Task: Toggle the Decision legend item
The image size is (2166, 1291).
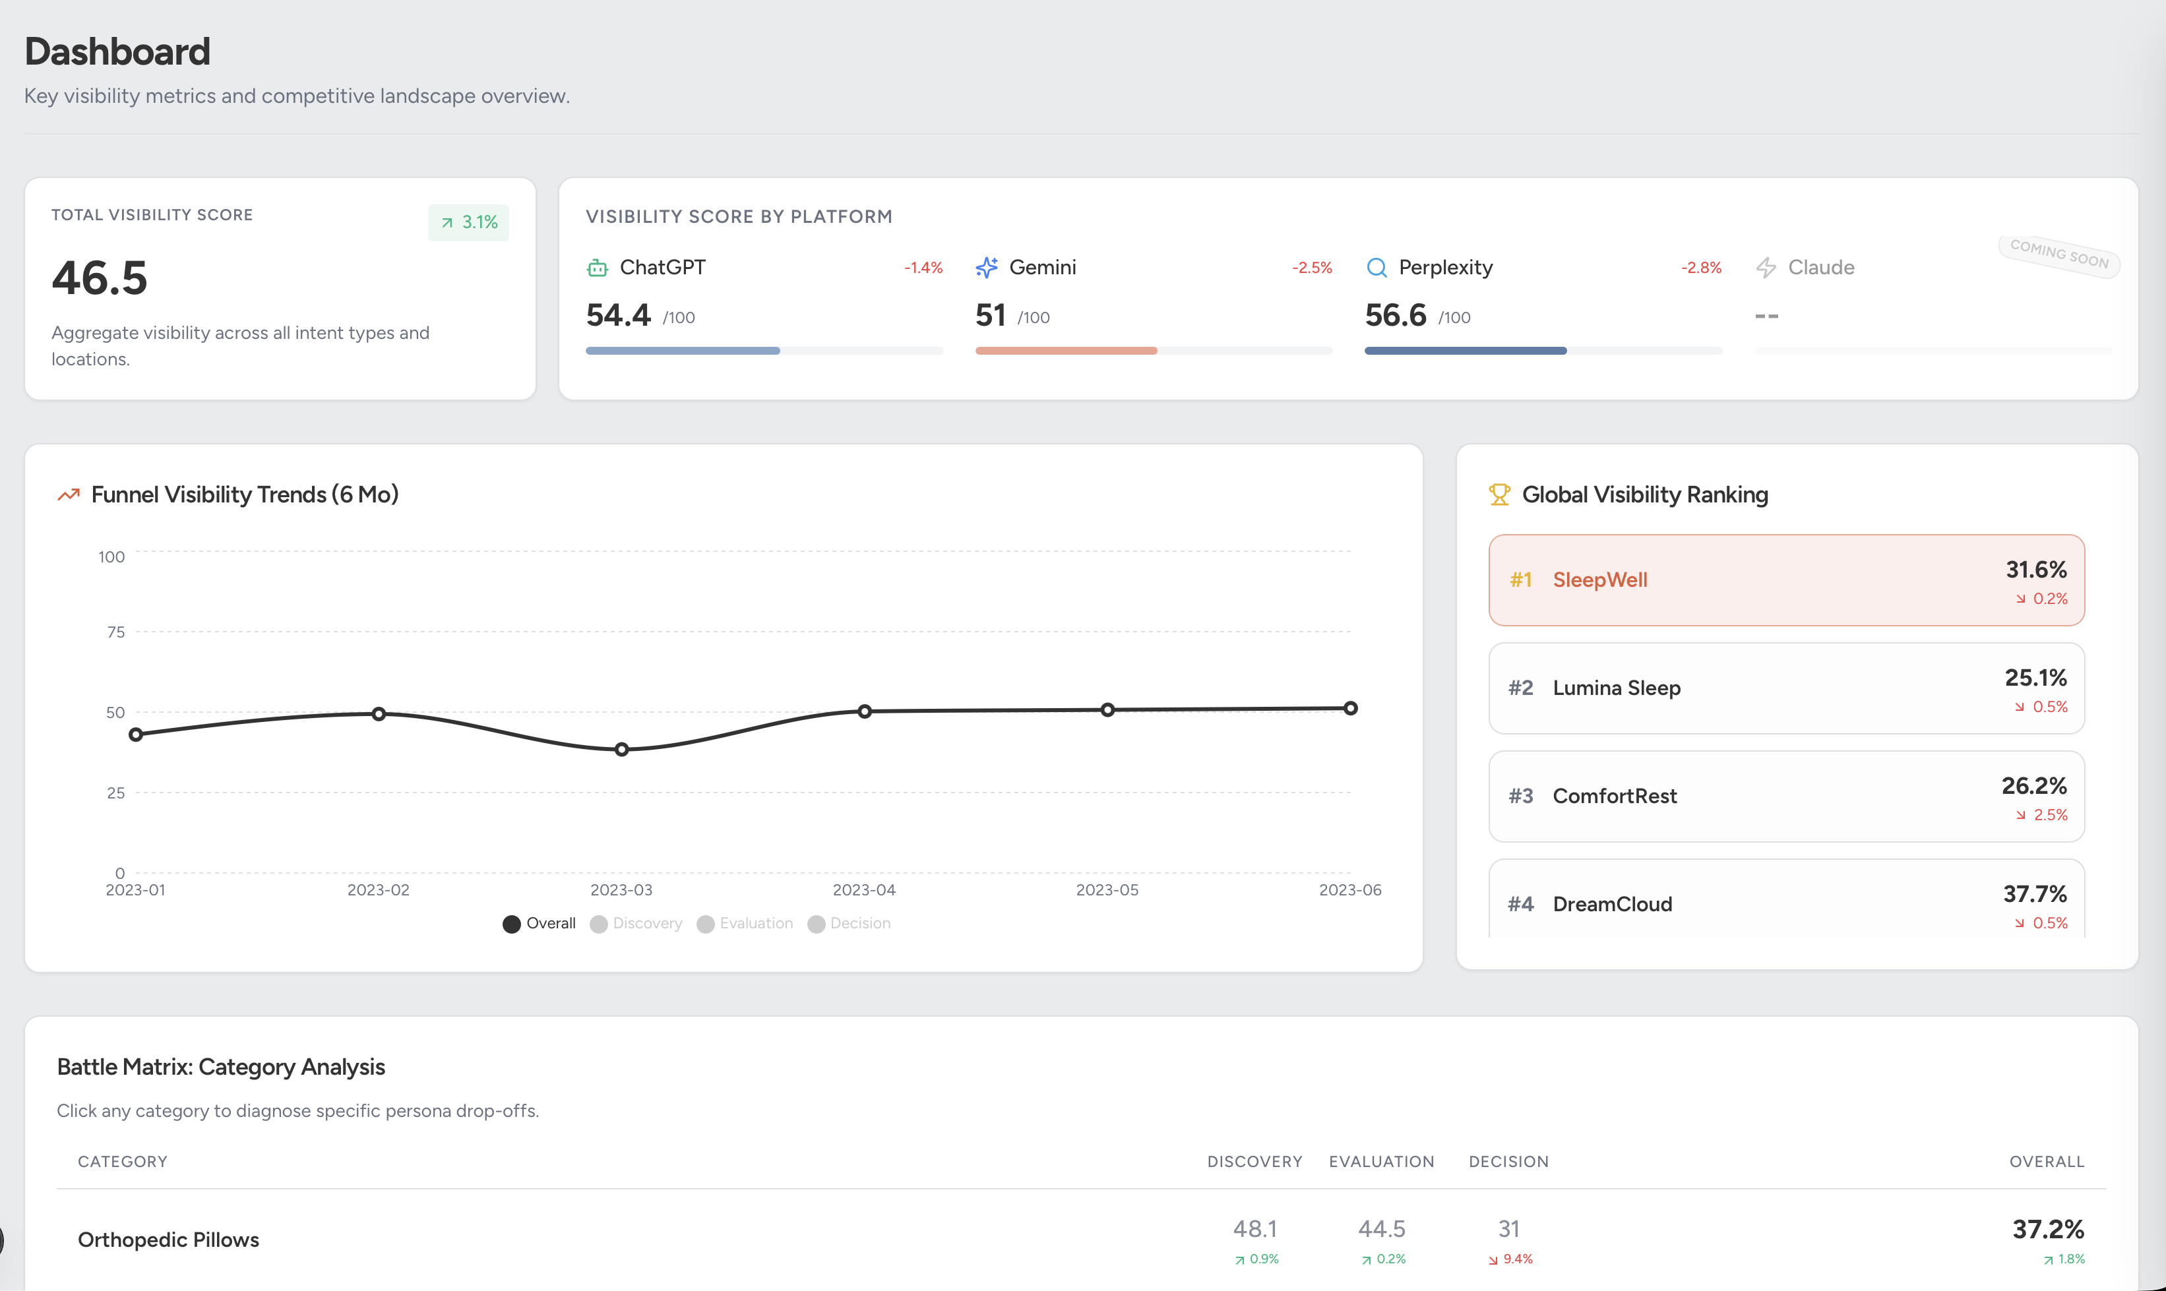Action: point(850,924)
